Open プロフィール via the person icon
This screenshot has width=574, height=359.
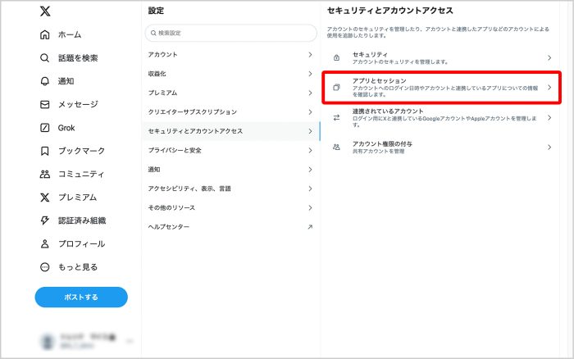point(45,244)
